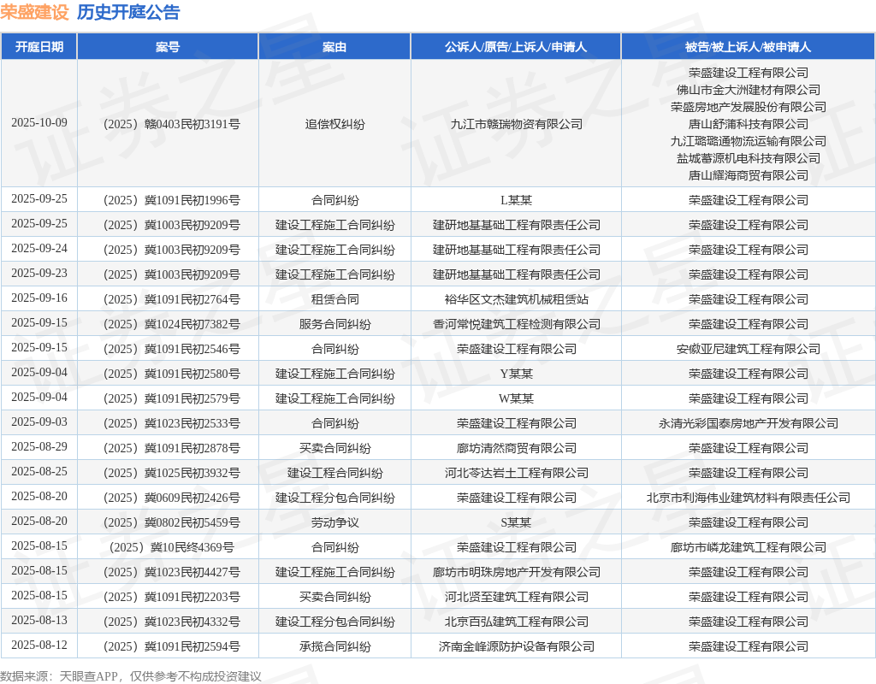Click defendant 北京市利海伟业建筑材料有限责任公司
876x684 pixels.
pyautogui.click(x=748, y=498)
